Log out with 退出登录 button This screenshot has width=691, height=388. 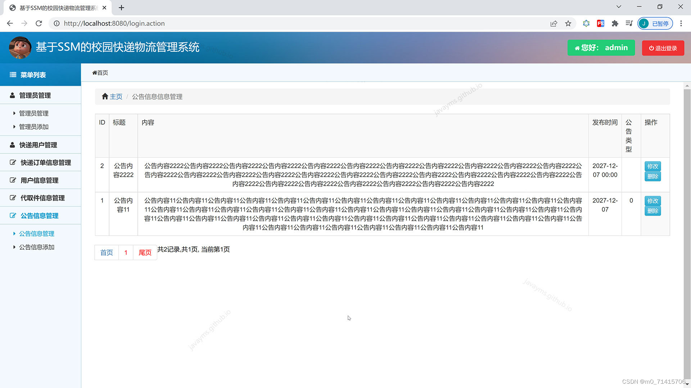point(663,48)
